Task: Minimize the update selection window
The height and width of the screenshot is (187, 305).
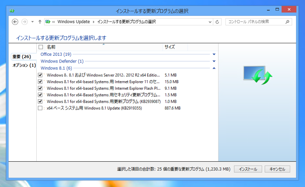Action: pos(268,10)
